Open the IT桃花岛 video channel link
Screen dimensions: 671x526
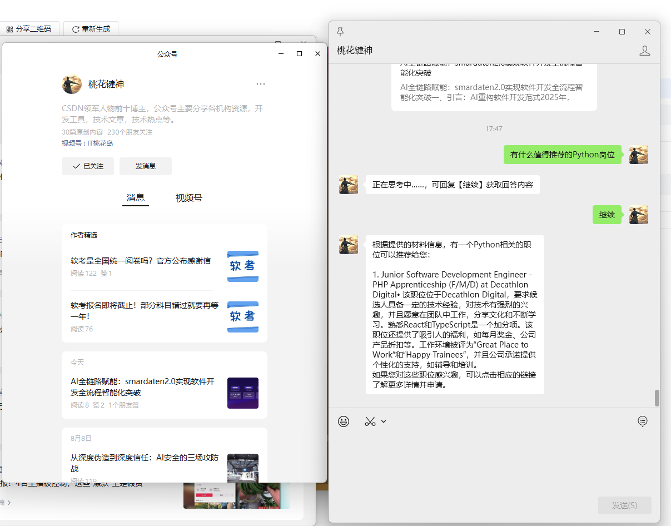[100, 143]
